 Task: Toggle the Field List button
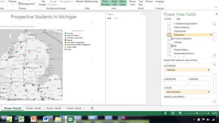114,3
